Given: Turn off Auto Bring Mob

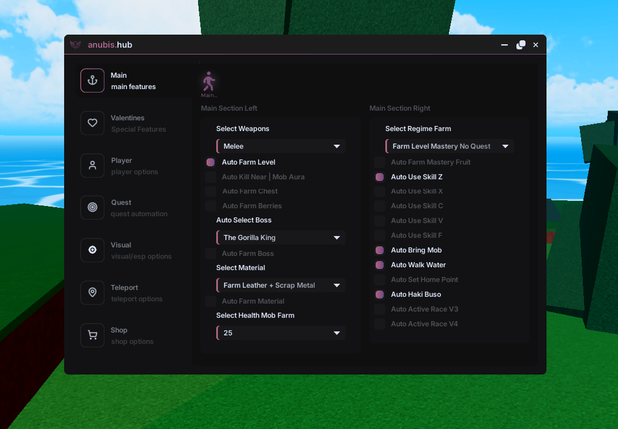Looking at the screenshot, I should (380, 250).
